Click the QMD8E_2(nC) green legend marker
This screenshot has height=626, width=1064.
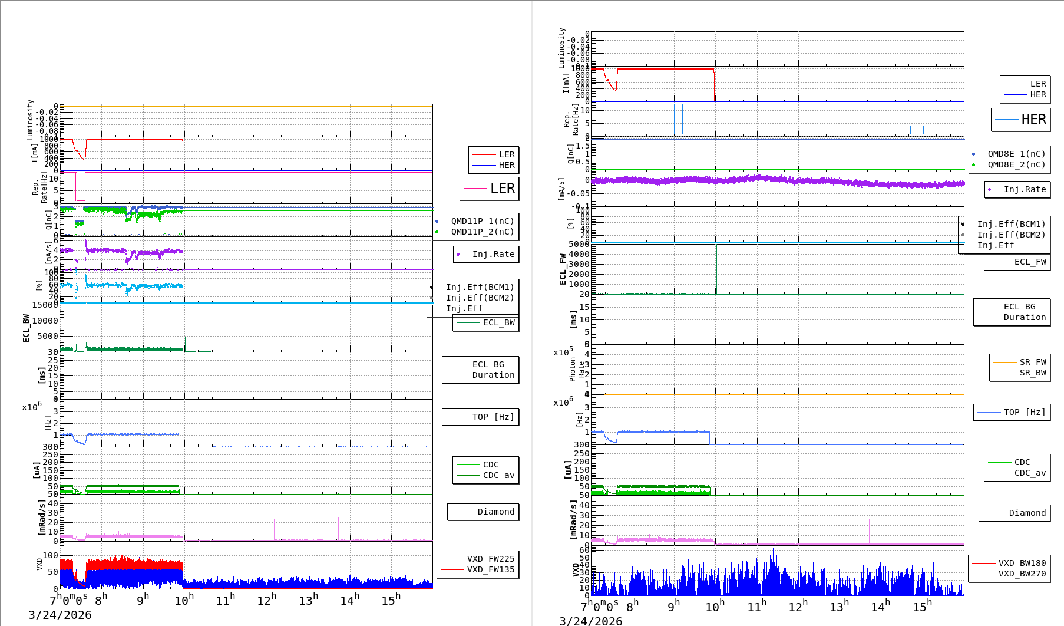tap(973, 165)
